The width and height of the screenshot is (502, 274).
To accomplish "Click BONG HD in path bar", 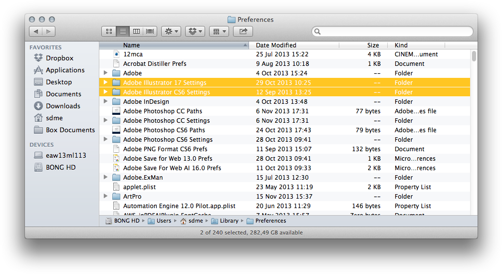I will [123, 221].
